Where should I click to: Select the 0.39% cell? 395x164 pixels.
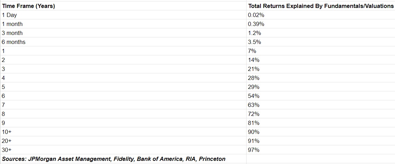click(x=321, y=24)
